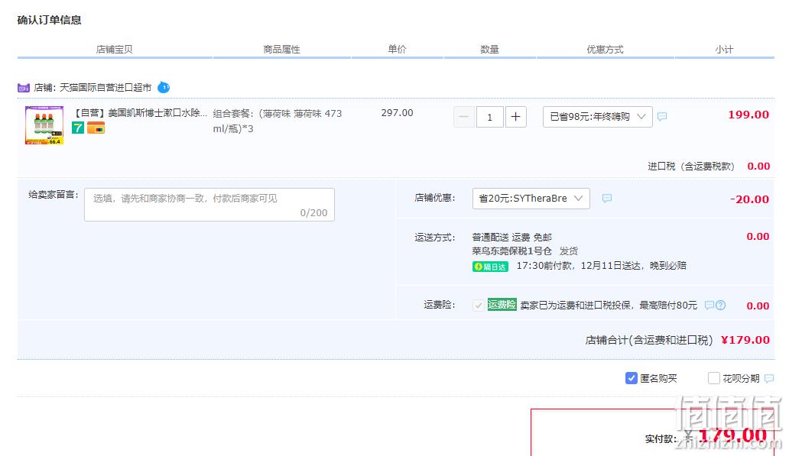Open the 已省98元:年终嗨购 discount dropdown

[597, 117]
